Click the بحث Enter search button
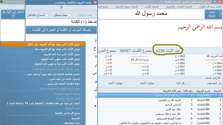The height and width of the screenshot is (125, 223). 212,14
